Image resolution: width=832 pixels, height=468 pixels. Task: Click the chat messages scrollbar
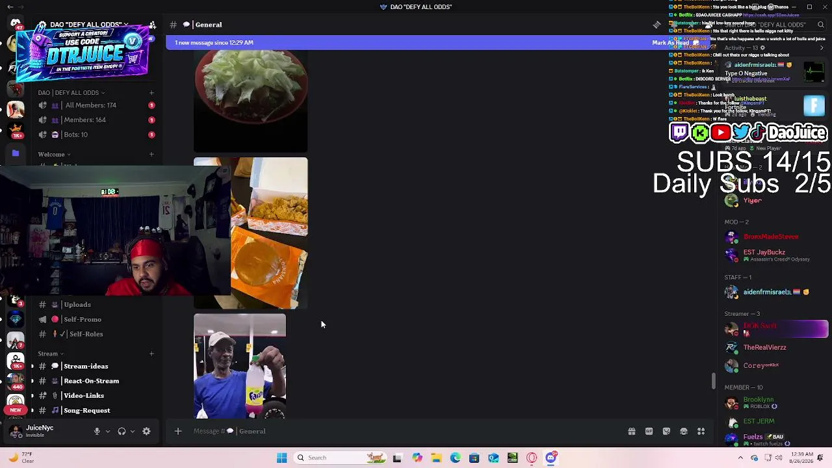[713, 381]
